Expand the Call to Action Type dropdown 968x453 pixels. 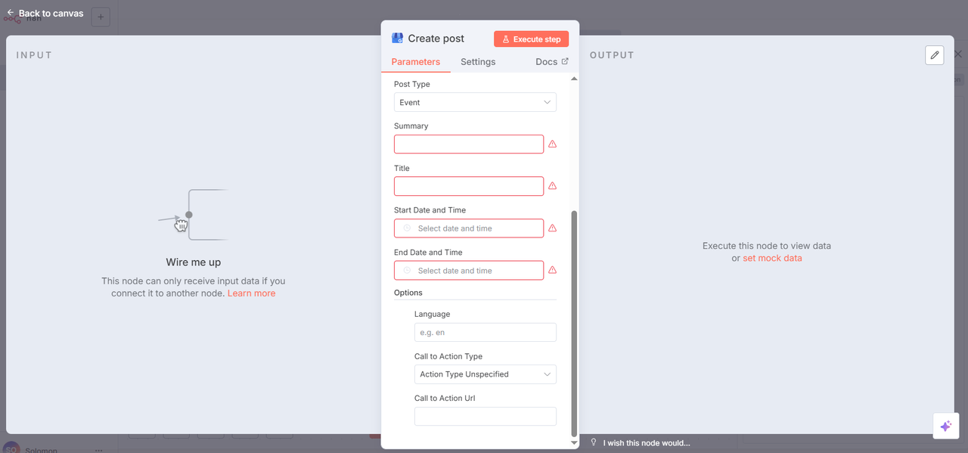pyautogui.click(x=486, y=374)
